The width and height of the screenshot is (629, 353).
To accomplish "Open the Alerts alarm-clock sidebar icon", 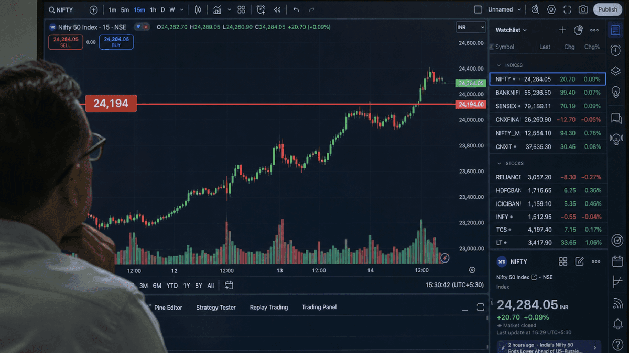I will 616,50.
